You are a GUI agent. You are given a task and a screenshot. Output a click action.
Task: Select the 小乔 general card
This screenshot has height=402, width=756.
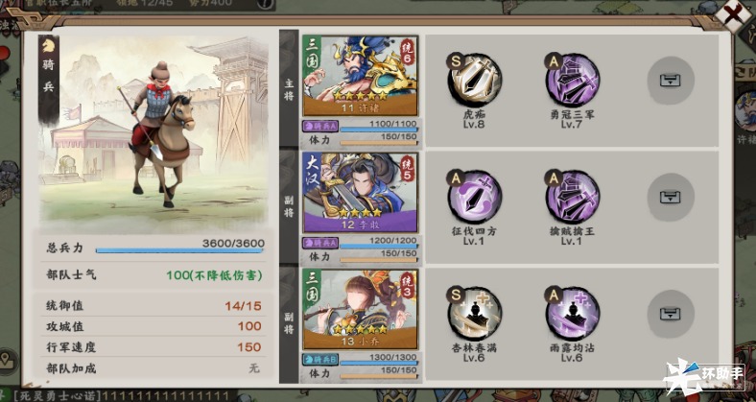(360, 310)
